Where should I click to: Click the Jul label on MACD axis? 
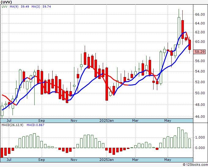tap(9, 160)
